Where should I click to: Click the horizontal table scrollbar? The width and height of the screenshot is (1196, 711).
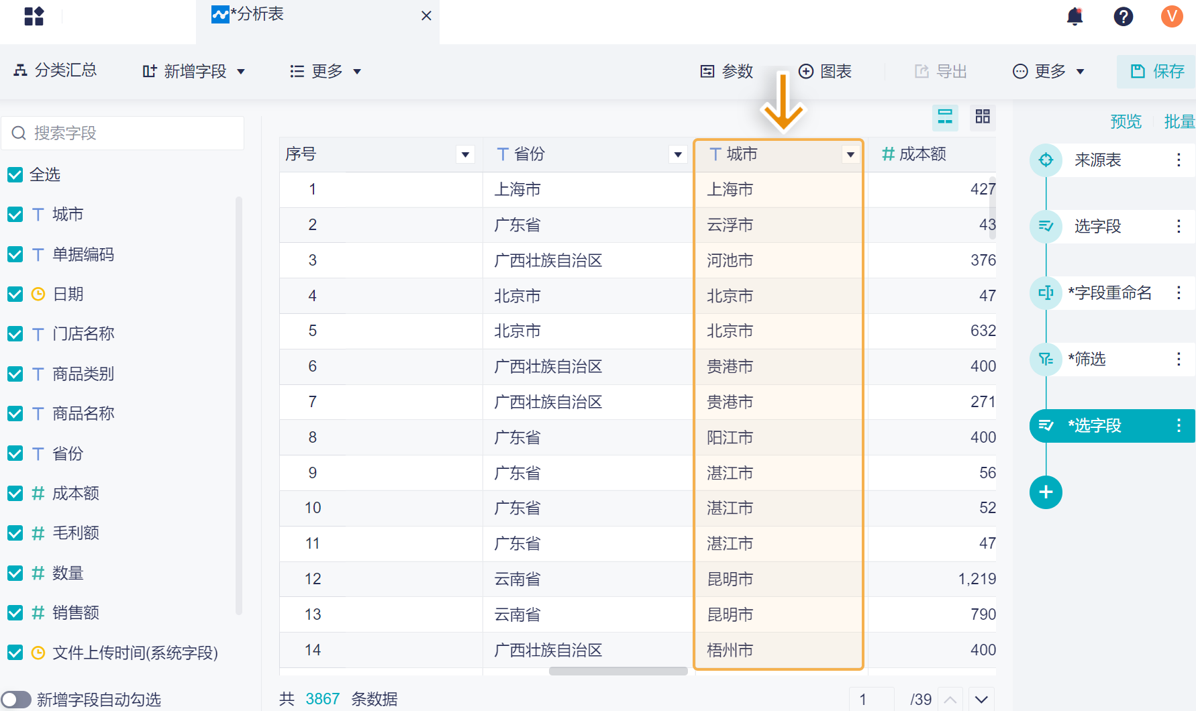618,671
